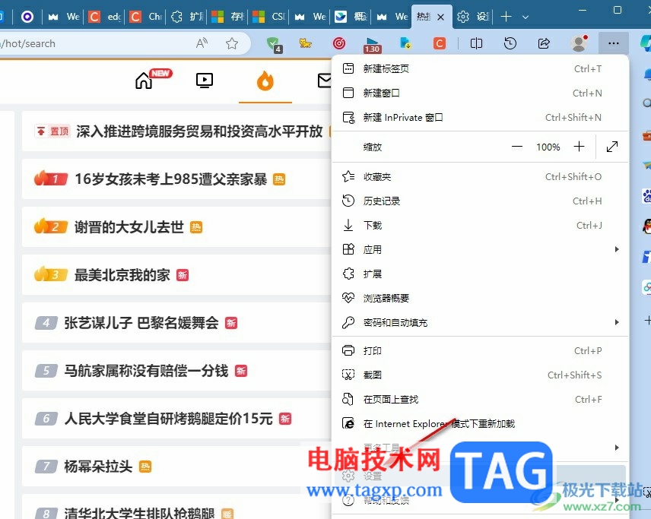Image resolution: width=651 pixels, height=519 pixels.
Task: Open the mail envelope icon on the page
Action: click(x=325, y=79)
